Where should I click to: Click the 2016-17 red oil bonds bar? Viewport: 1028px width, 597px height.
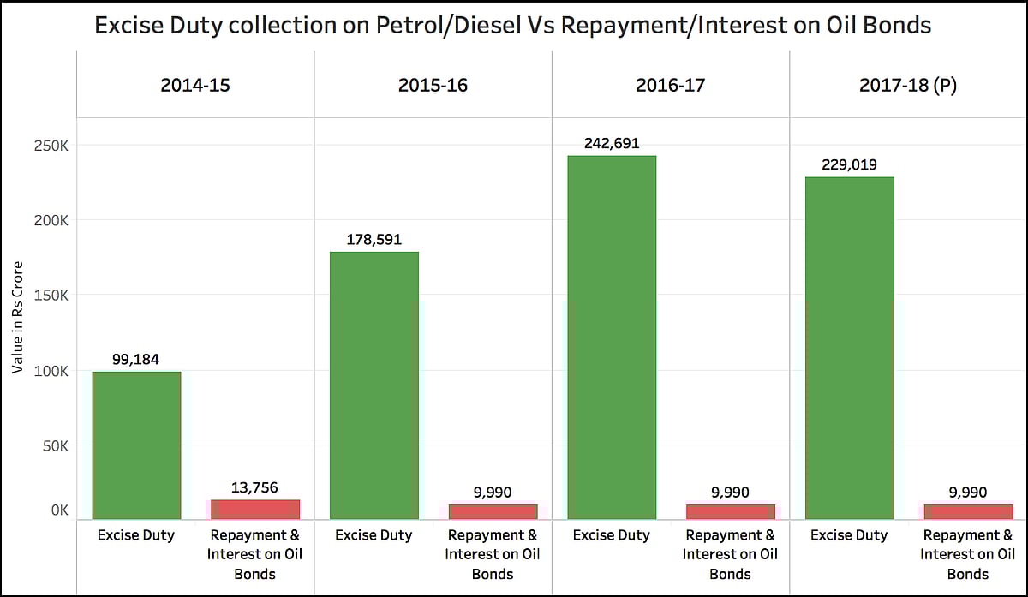pos(731,512)
